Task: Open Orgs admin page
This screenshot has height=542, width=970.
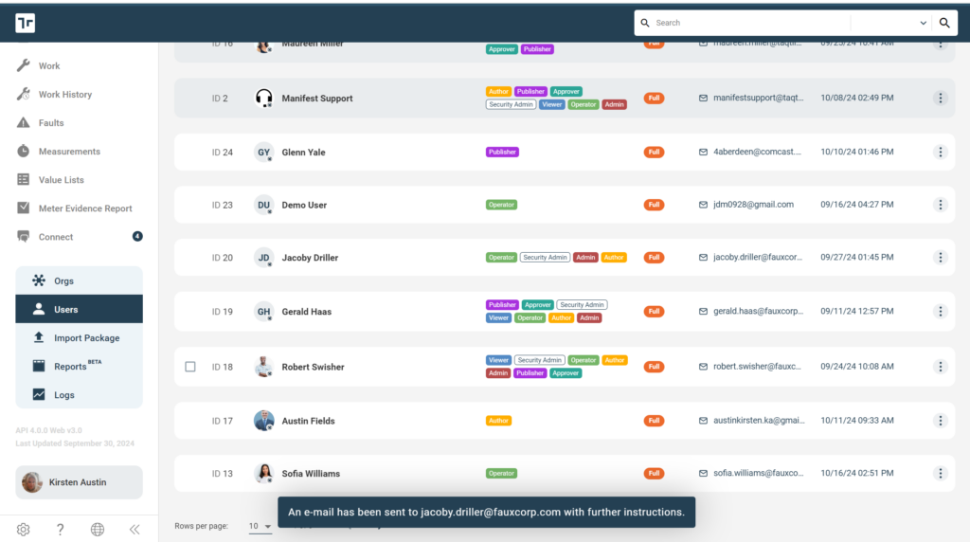Action: click(x=80, y=280)
